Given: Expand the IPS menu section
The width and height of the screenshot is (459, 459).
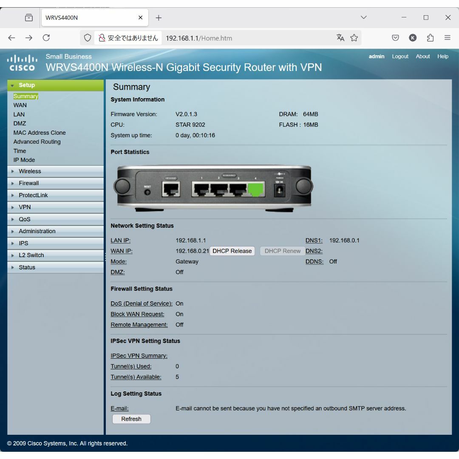Looking at the screenshot, I should [55, 243].
